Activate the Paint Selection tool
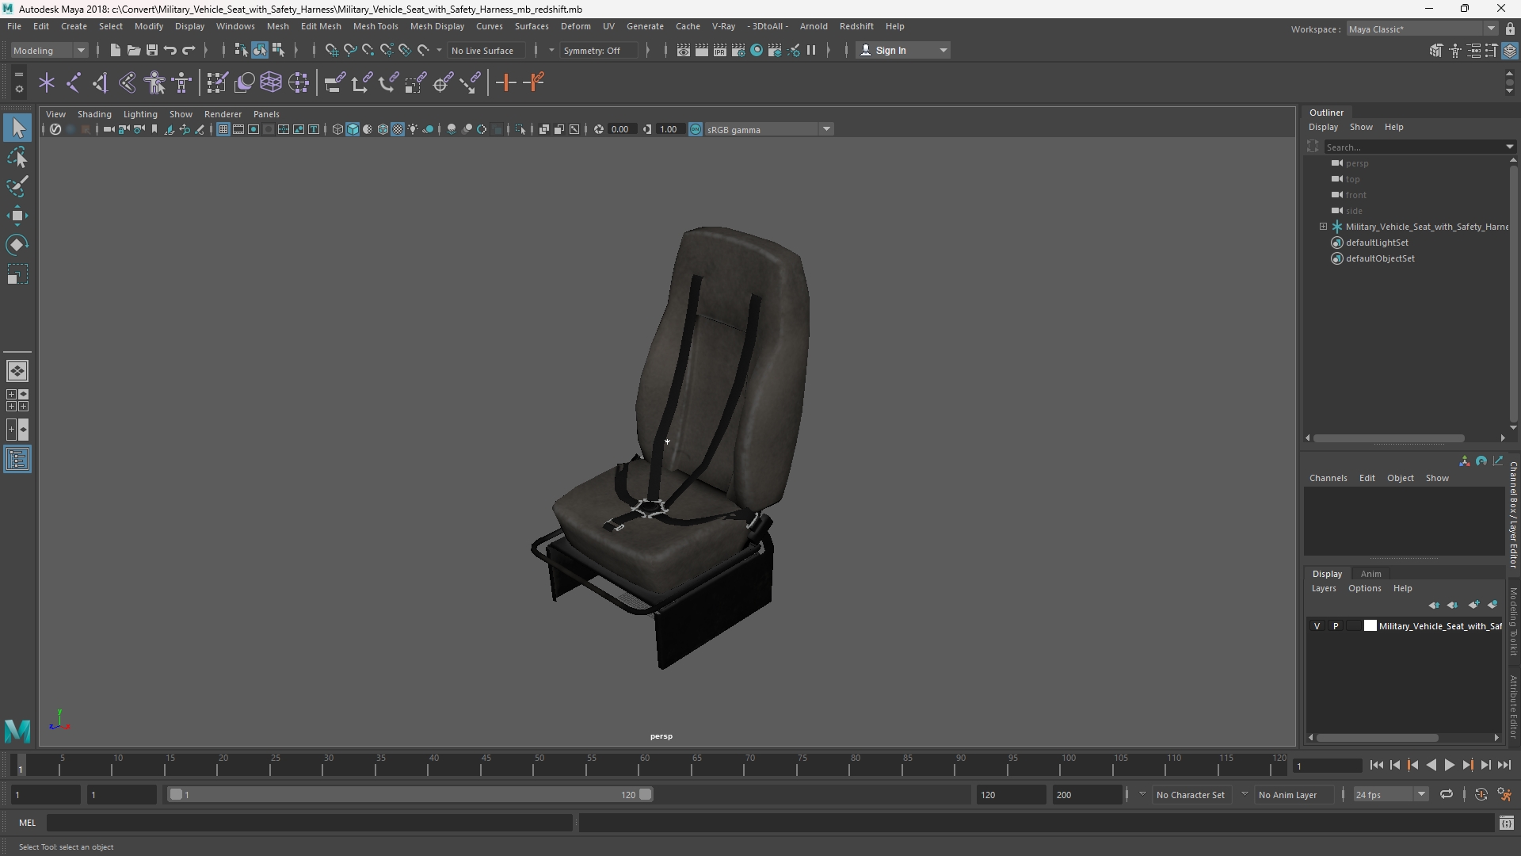1521x856 pixels. pyautogui.click(x=17, y=186)
